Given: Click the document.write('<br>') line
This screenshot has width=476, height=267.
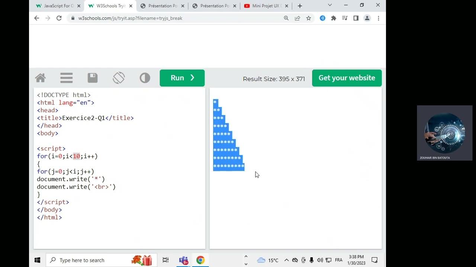Looking at the screenshot, I should (76, 187).
